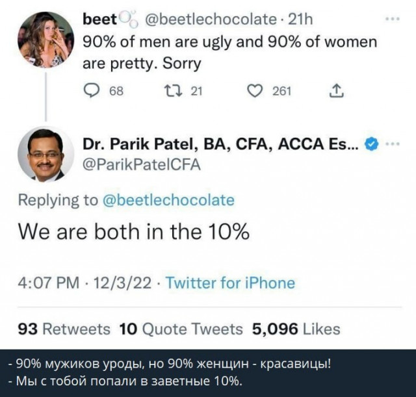Open Dr. Parik Patel's profile picture
The image size is (416, 397).
coord(46,155)
